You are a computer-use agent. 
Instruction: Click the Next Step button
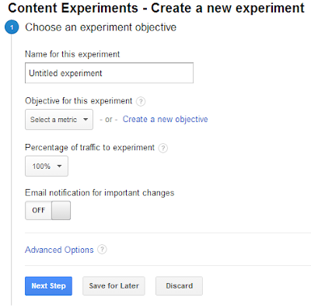(48, 286)
